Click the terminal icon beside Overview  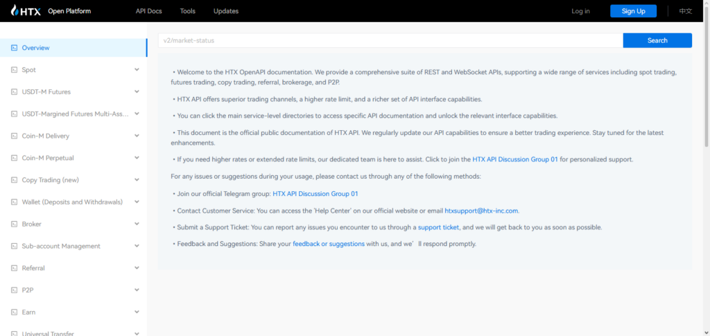pyautogui.click(x=14, y=48)
